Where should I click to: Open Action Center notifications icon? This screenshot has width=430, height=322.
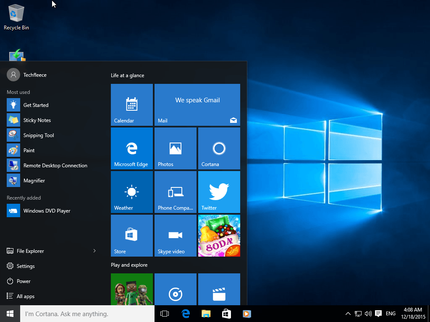tap(378, 314)
